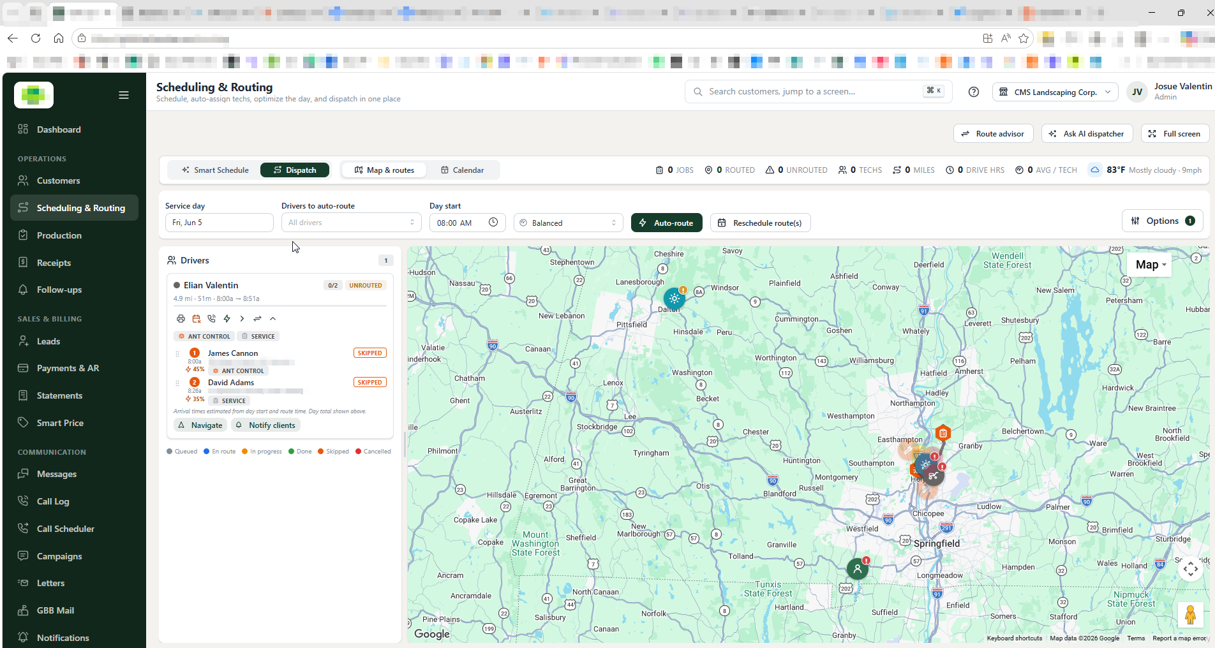Click Navigate button for the route

click(200, 425)
